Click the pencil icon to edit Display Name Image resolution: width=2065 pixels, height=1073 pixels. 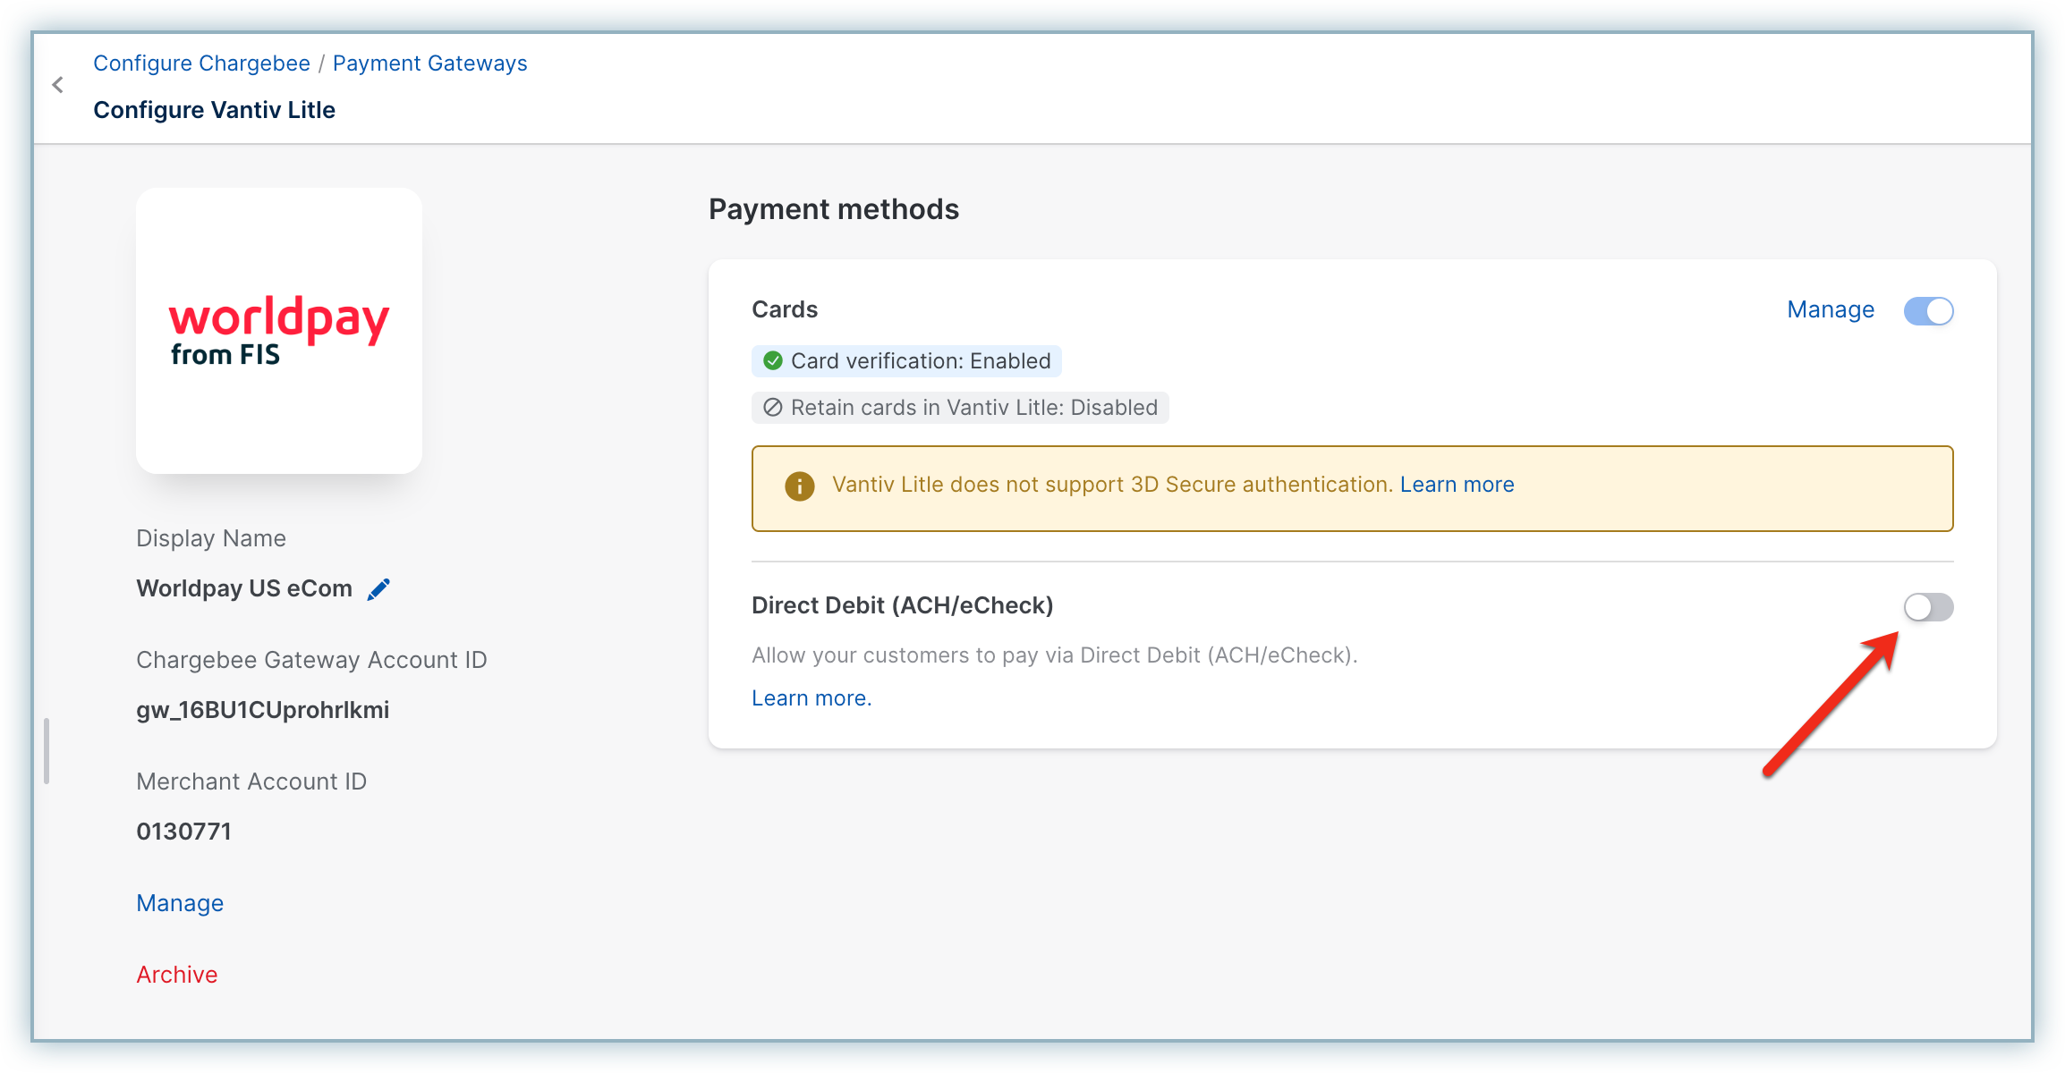378,589
